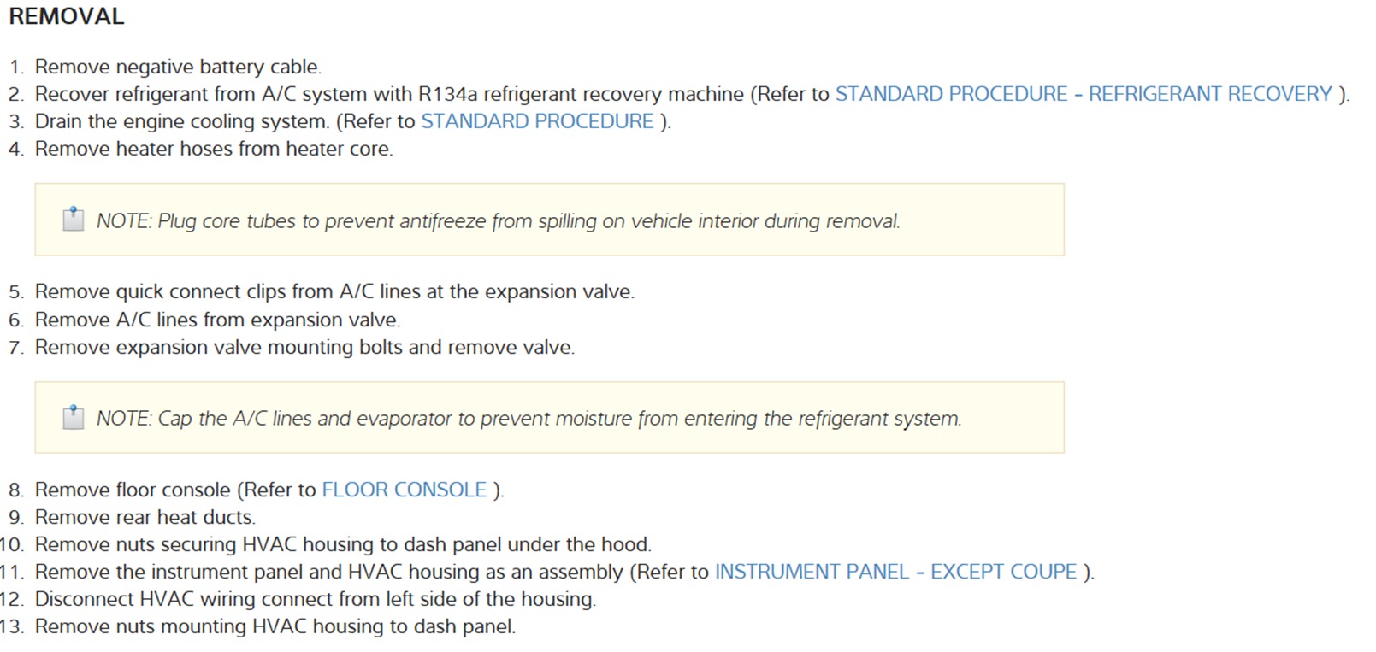
Task: Click step 13 about nuts mounting HVAC housing
Action: pyautogui.click(x=275, y=626)
